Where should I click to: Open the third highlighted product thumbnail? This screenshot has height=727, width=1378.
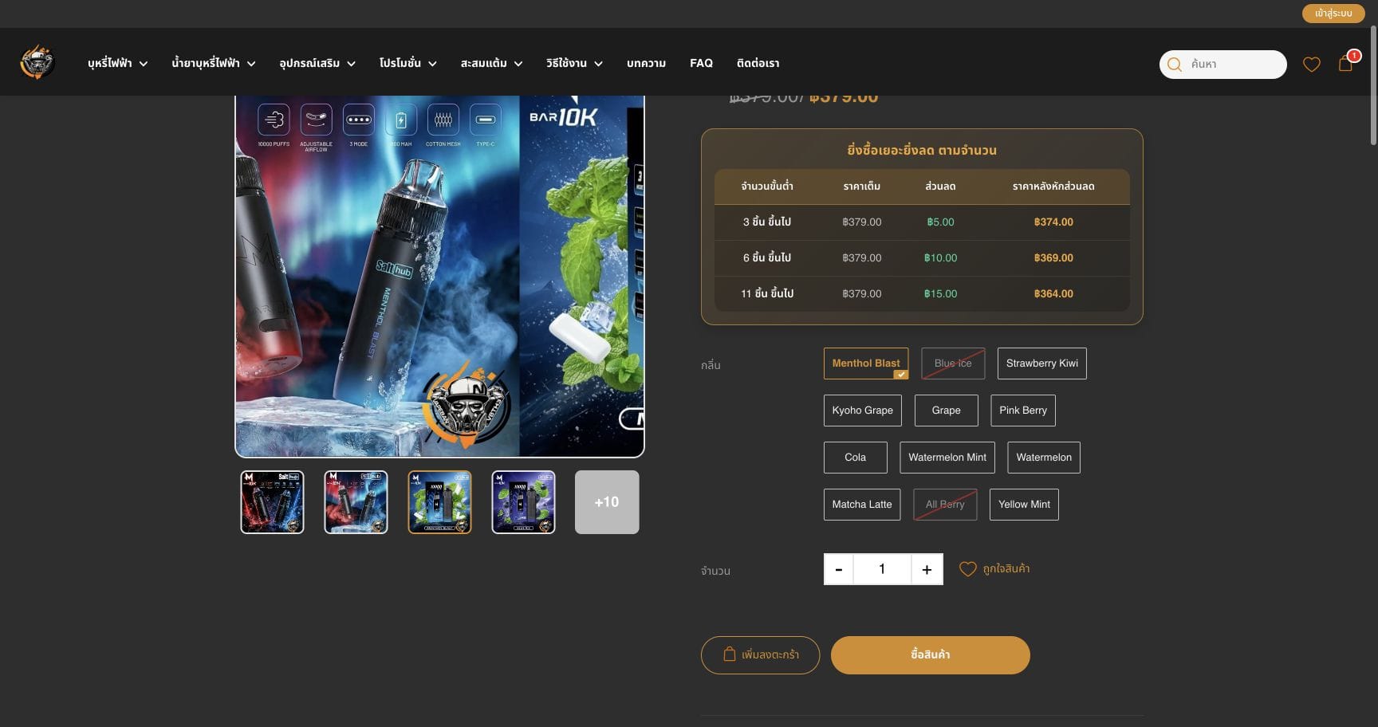click(x=439, y=502)
